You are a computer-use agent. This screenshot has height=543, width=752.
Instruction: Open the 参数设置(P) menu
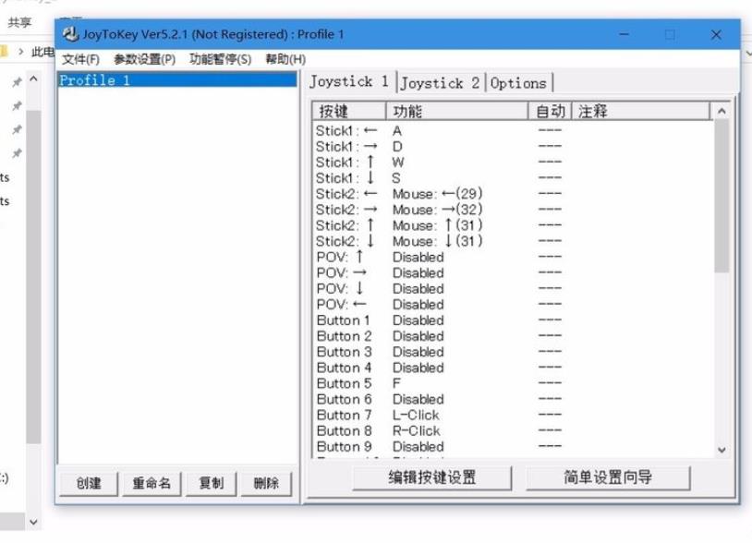coord(144,59)
